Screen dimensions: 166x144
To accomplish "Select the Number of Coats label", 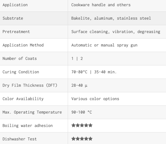I will click(20, 59).
